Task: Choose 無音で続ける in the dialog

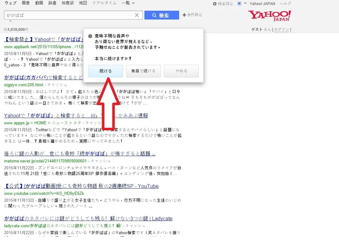Action: click(x=143, y=71)
